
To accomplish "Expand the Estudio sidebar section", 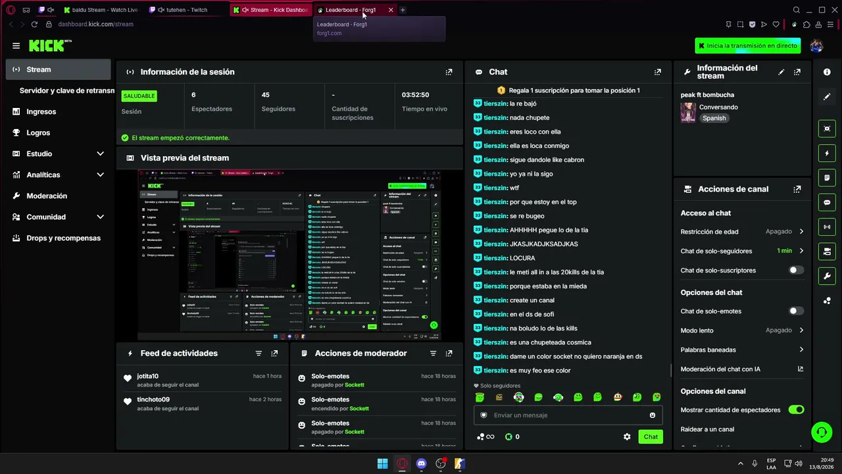I will 59,153.
